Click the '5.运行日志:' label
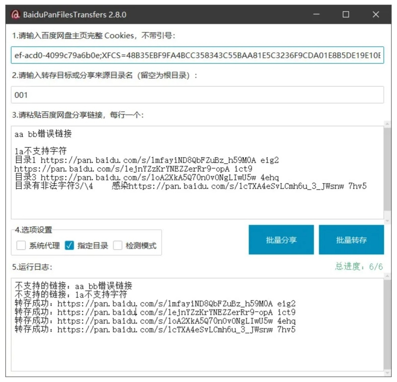397x382 pixels. pyautogui.click(x=32, y=267)
